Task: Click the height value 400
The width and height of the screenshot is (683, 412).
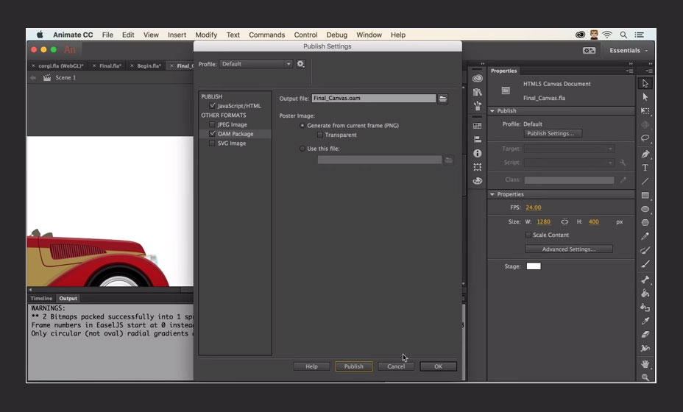Action: (594, 221)
